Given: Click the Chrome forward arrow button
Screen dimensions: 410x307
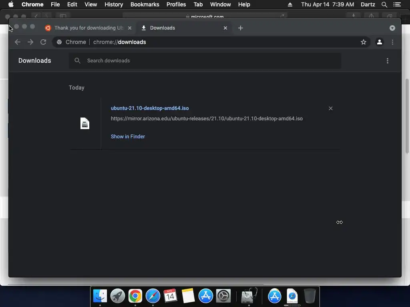Looking at the screenshot, I should [30, 42].
